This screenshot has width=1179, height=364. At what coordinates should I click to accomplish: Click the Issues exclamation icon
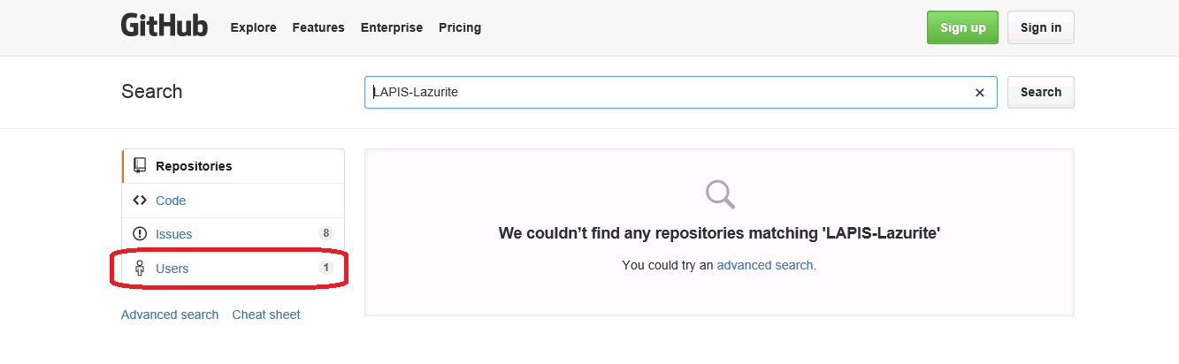coord(140,234)
